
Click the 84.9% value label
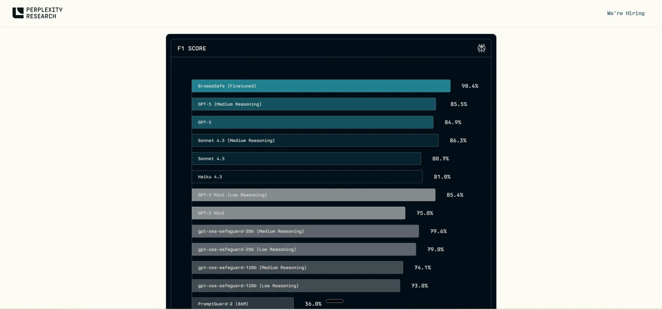point(453,122)
